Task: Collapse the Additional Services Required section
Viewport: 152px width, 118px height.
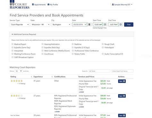Action: (24, 34)
